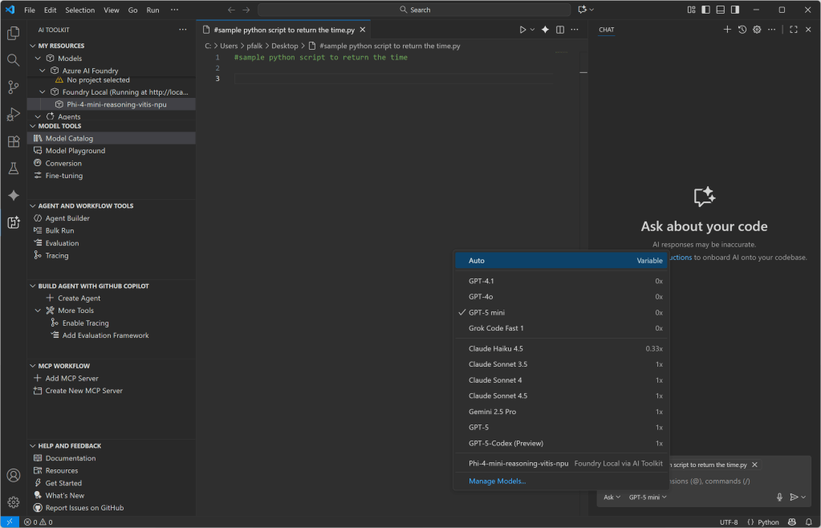Open the Ask chat mode dropdown
This screenshot has width=821, height=528.
tap(612, 498)
